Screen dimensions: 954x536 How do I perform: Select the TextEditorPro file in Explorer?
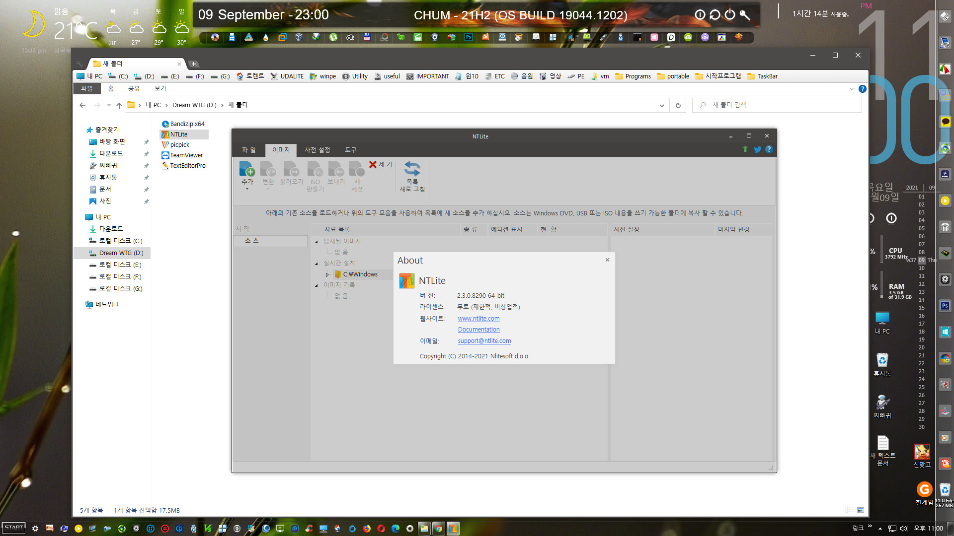pos(183,166)
